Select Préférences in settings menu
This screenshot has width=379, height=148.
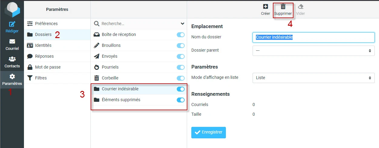point(46,24)
